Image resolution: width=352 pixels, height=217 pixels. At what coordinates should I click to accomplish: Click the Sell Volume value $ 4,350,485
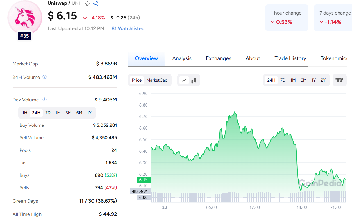104,137
